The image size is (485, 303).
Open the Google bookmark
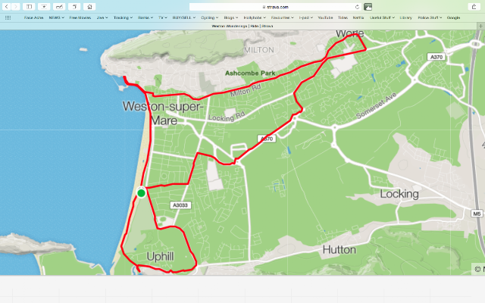click(x=453, y=17)
